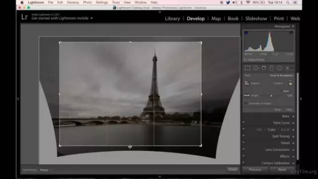Image resolution: width=318 pixels, height=179 pixels.
Task: Turn off the Tone Curve panel switch
Action: click(243, 122)
